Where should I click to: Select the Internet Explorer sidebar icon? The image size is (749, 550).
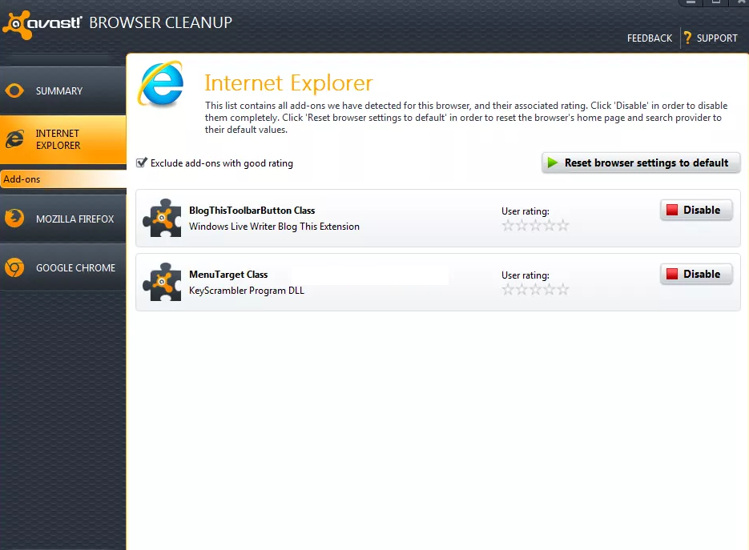pyautogui.click(x=15, y=139)
